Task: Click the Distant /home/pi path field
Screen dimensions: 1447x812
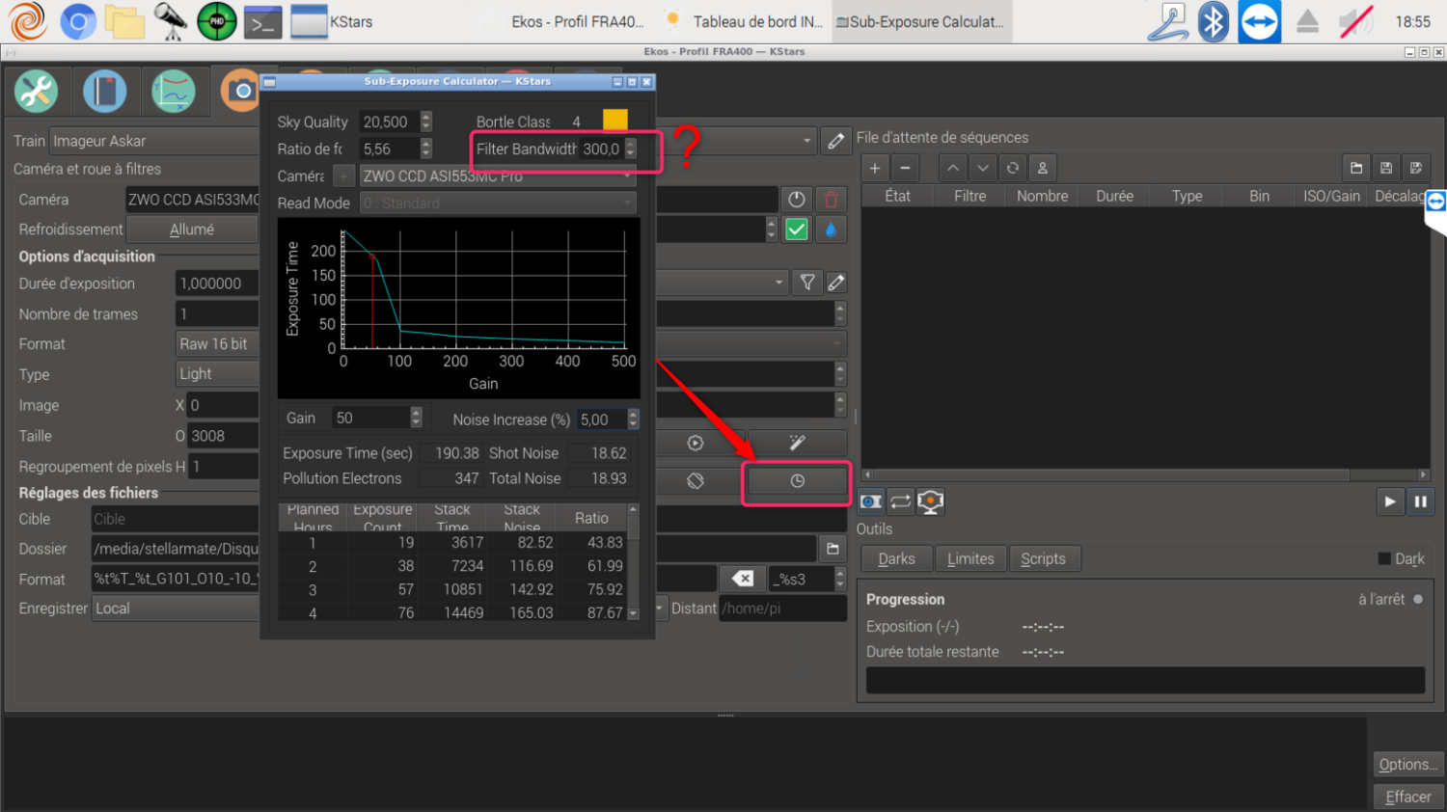Action: click(x=782, y=609)
